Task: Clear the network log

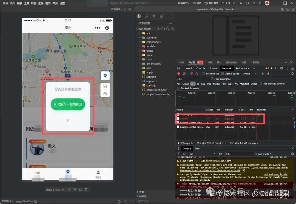Action: (184, 74)
